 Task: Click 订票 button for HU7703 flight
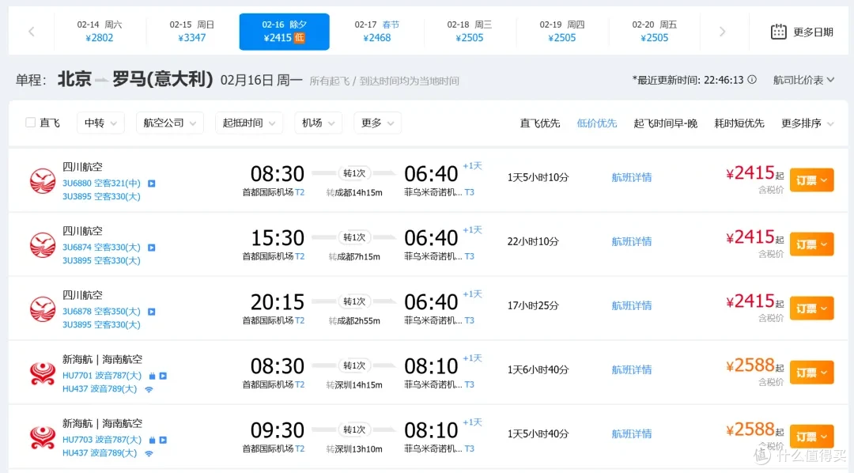[811, 437]
